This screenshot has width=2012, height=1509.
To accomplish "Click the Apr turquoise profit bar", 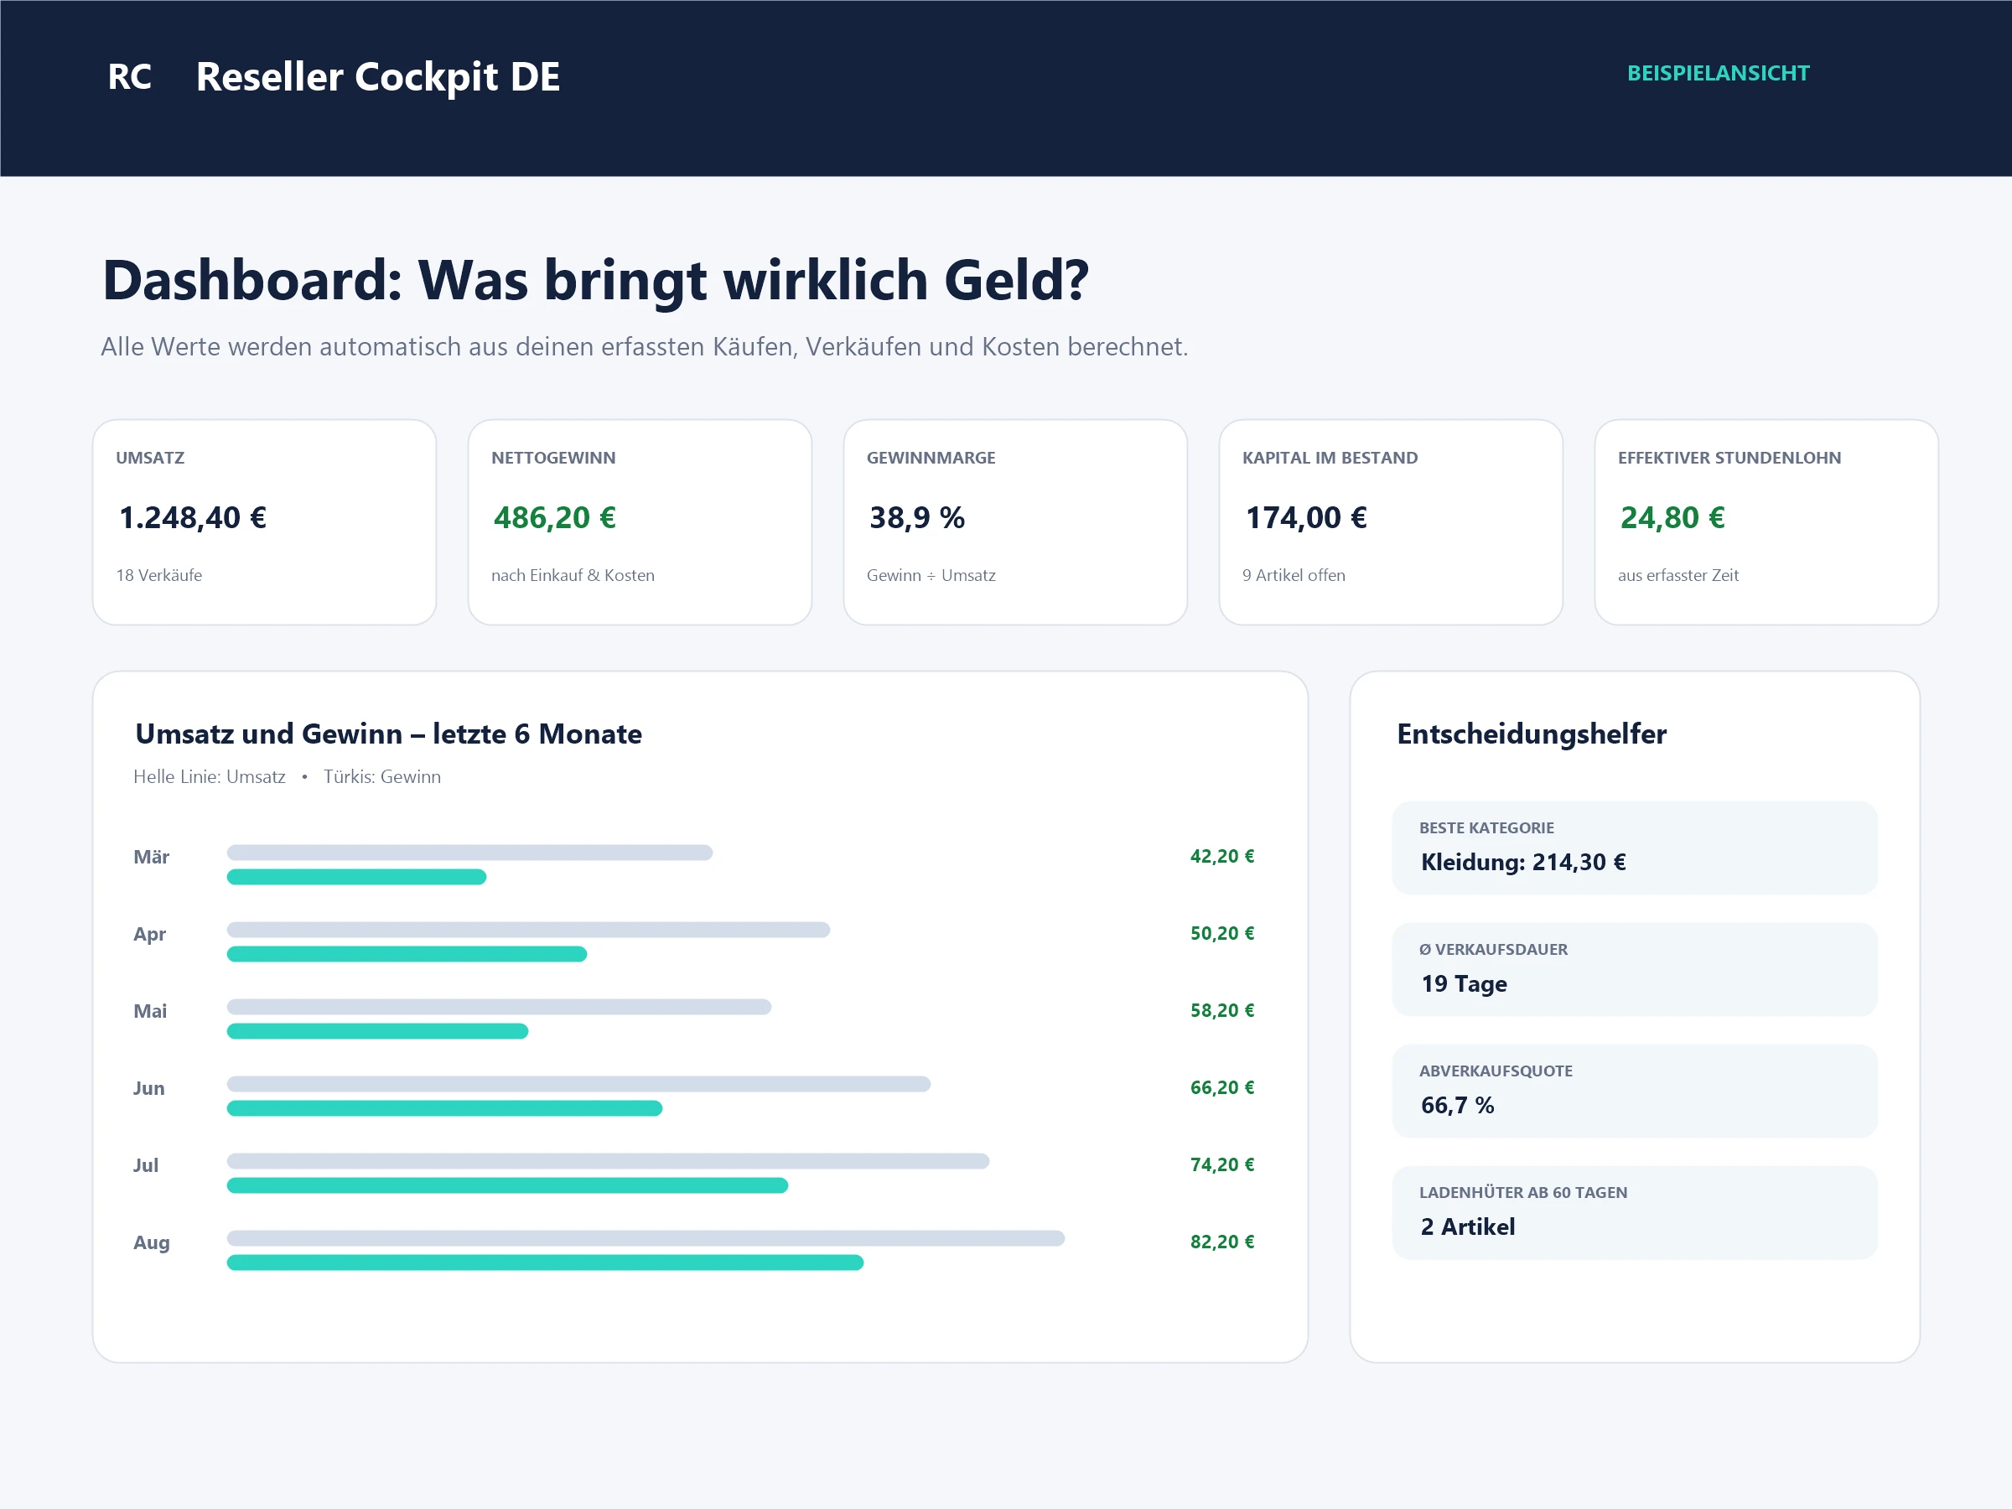I will [x=407, y=954].
